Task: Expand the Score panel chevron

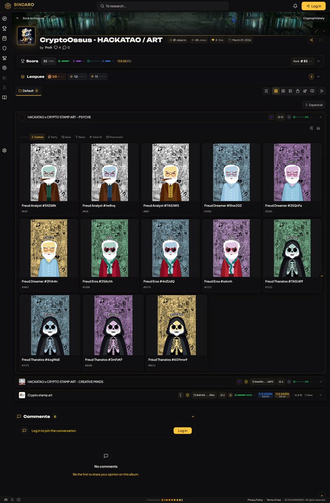Action: tap(318, 61)
